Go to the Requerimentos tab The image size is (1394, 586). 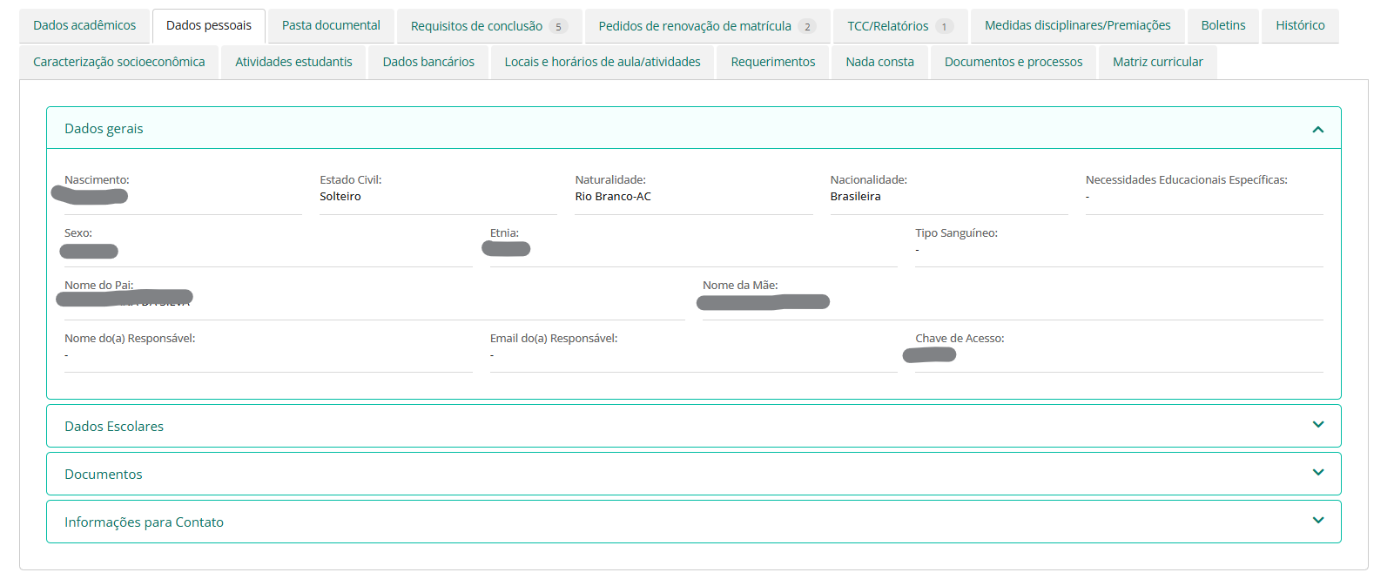(773, 62)
